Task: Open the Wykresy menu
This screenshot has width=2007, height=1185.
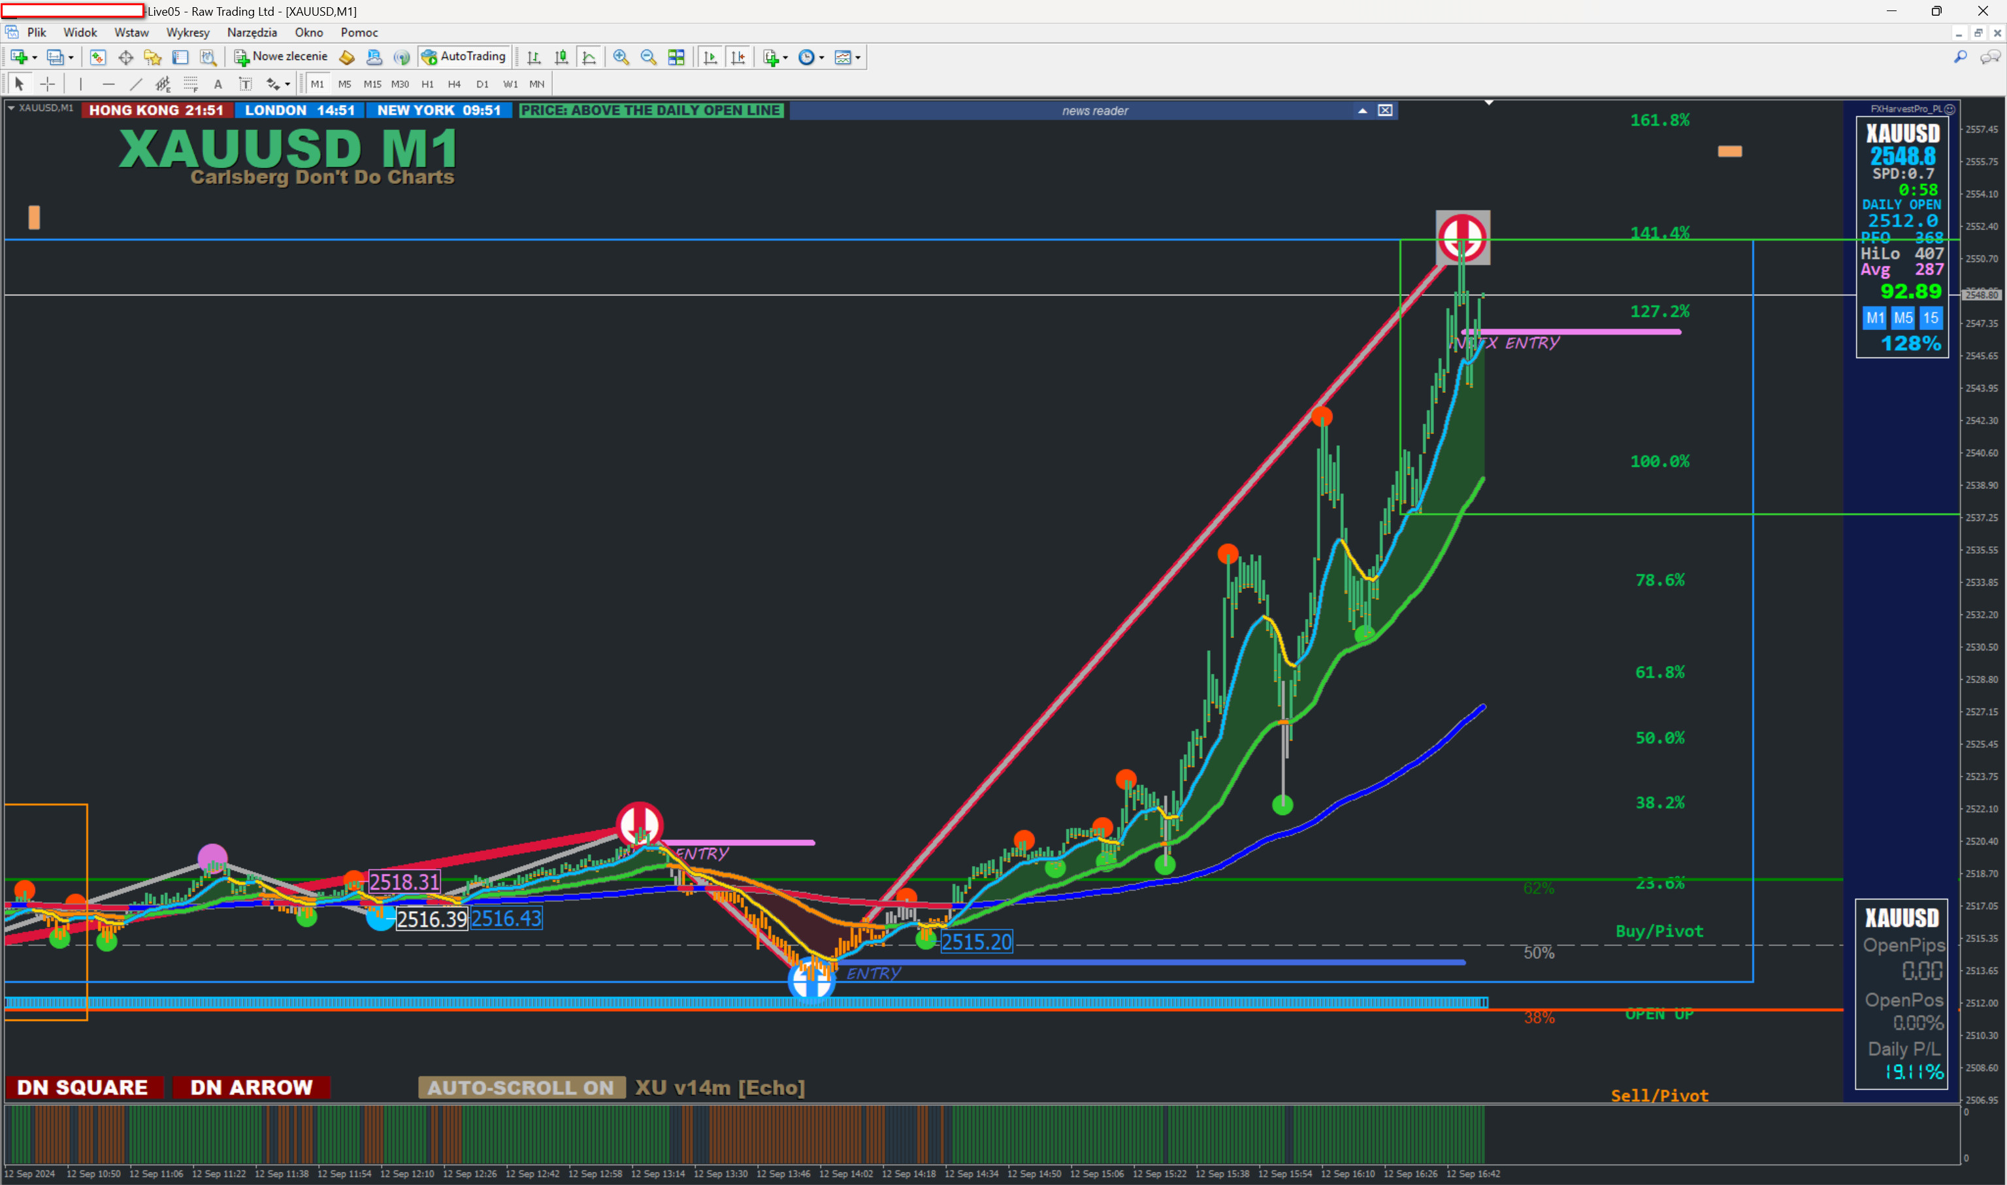Action: click(188, 33)
